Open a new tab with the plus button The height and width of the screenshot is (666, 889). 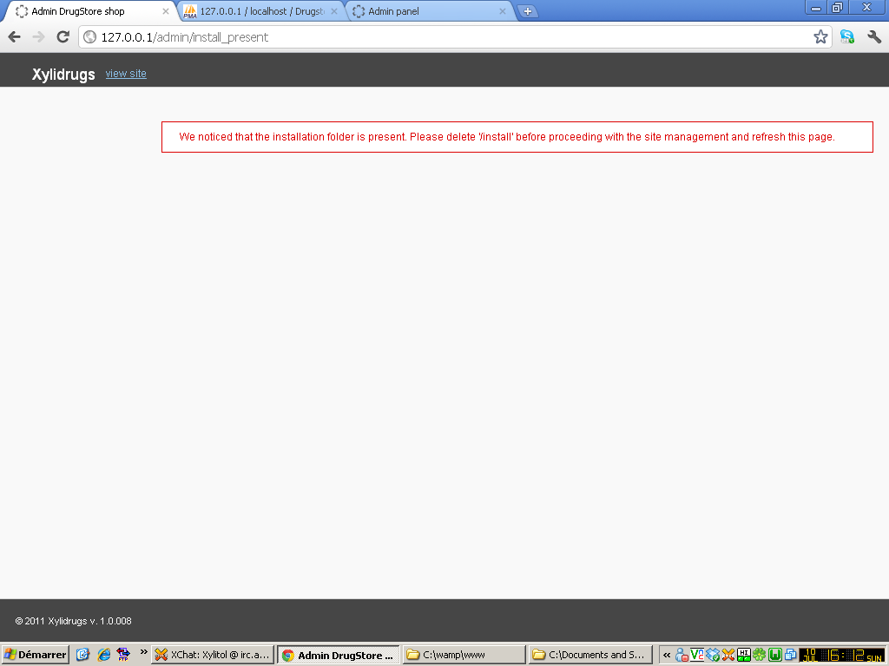pos(527,11)
